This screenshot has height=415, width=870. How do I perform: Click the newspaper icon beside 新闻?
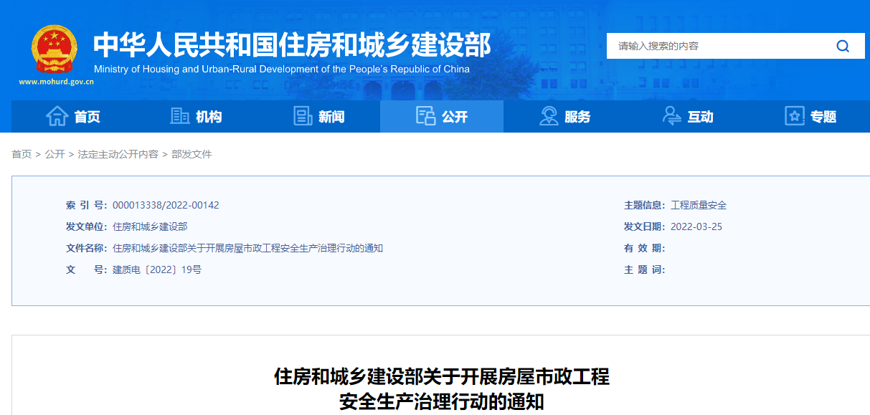303,116
